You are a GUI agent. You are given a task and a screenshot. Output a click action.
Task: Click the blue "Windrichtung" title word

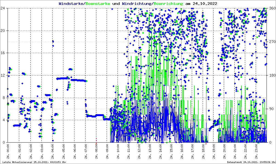[137, 4]
